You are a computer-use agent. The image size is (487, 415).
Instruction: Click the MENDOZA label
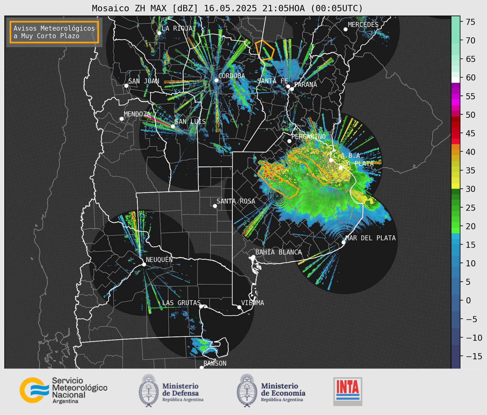pyautogui.click(x=137, y=114)
